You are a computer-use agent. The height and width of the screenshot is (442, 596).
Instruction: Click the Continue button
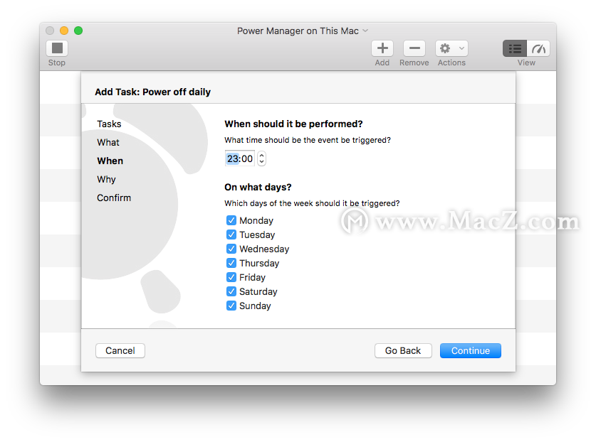(471, 350)
